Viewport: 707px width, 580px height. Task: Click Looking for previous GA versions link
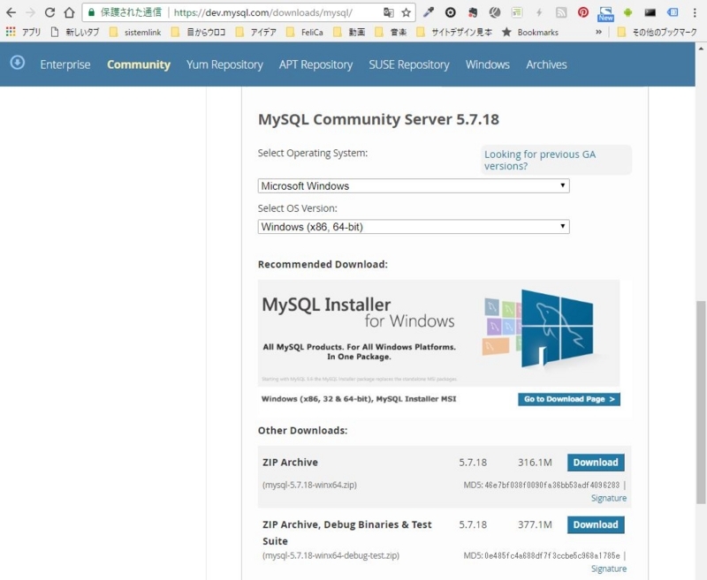pos(540,160)
